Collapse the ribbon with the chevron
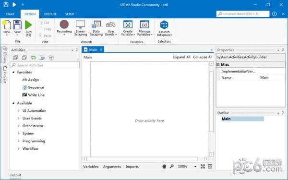288x180 pixels. (x=283, y=14)
